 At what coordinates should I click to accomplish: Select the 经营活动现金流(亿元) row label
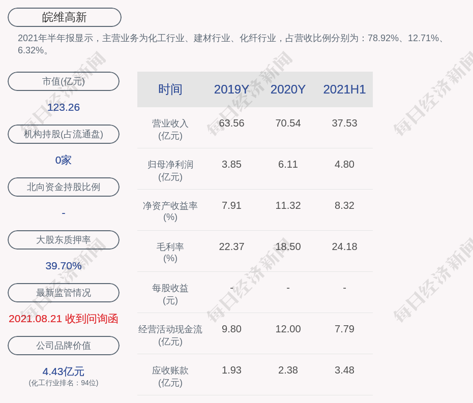[x=170, y=335]
